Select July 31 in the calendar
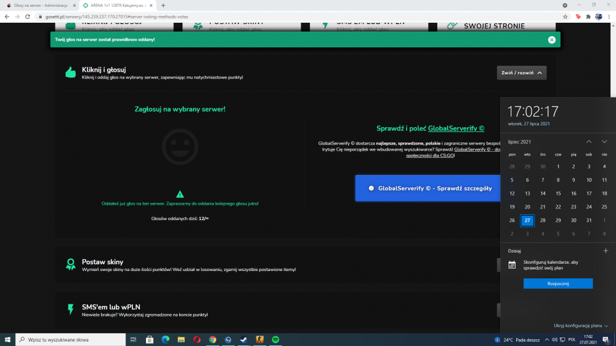The height and width of the screenshot is (346, 616). [588, 220]
